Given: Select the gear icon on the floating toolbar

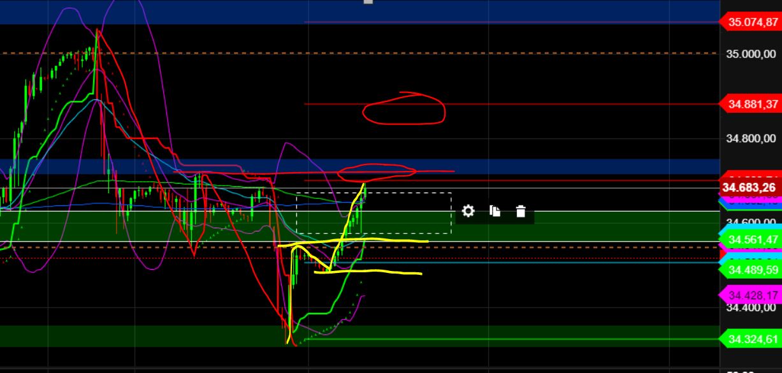Looking at the screenshot, I should click(468, 210).
